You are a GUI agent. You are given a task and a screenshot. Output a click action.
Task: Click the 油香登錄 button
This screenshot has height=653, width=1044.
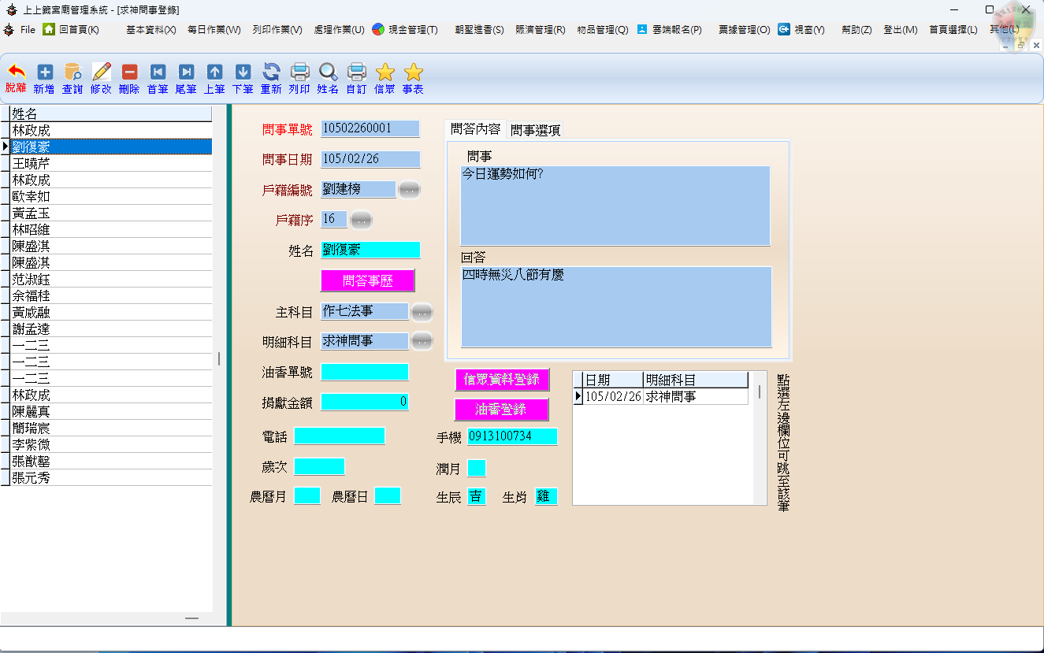[x=501, y=410]
